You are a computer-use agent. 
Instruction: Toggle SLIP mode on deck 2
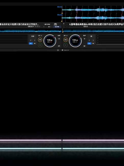(84, 36)
